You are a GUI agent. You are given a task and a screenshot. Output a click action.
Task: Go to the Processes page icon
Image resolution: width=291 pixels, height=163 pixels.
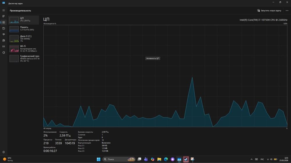coord(3,16)
